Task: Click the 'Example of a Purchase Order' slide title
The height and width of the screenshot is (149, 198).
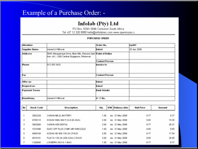Action: pyautogui.click(x=64, y=13)
